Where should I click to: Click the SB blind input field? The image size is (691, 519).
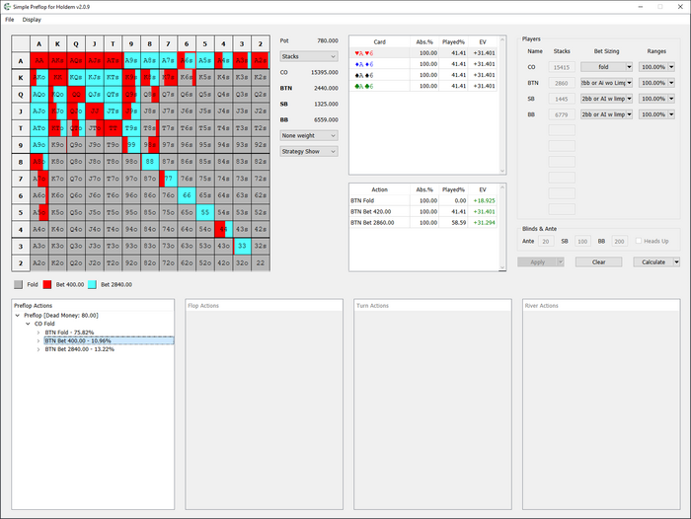[582, 241]
